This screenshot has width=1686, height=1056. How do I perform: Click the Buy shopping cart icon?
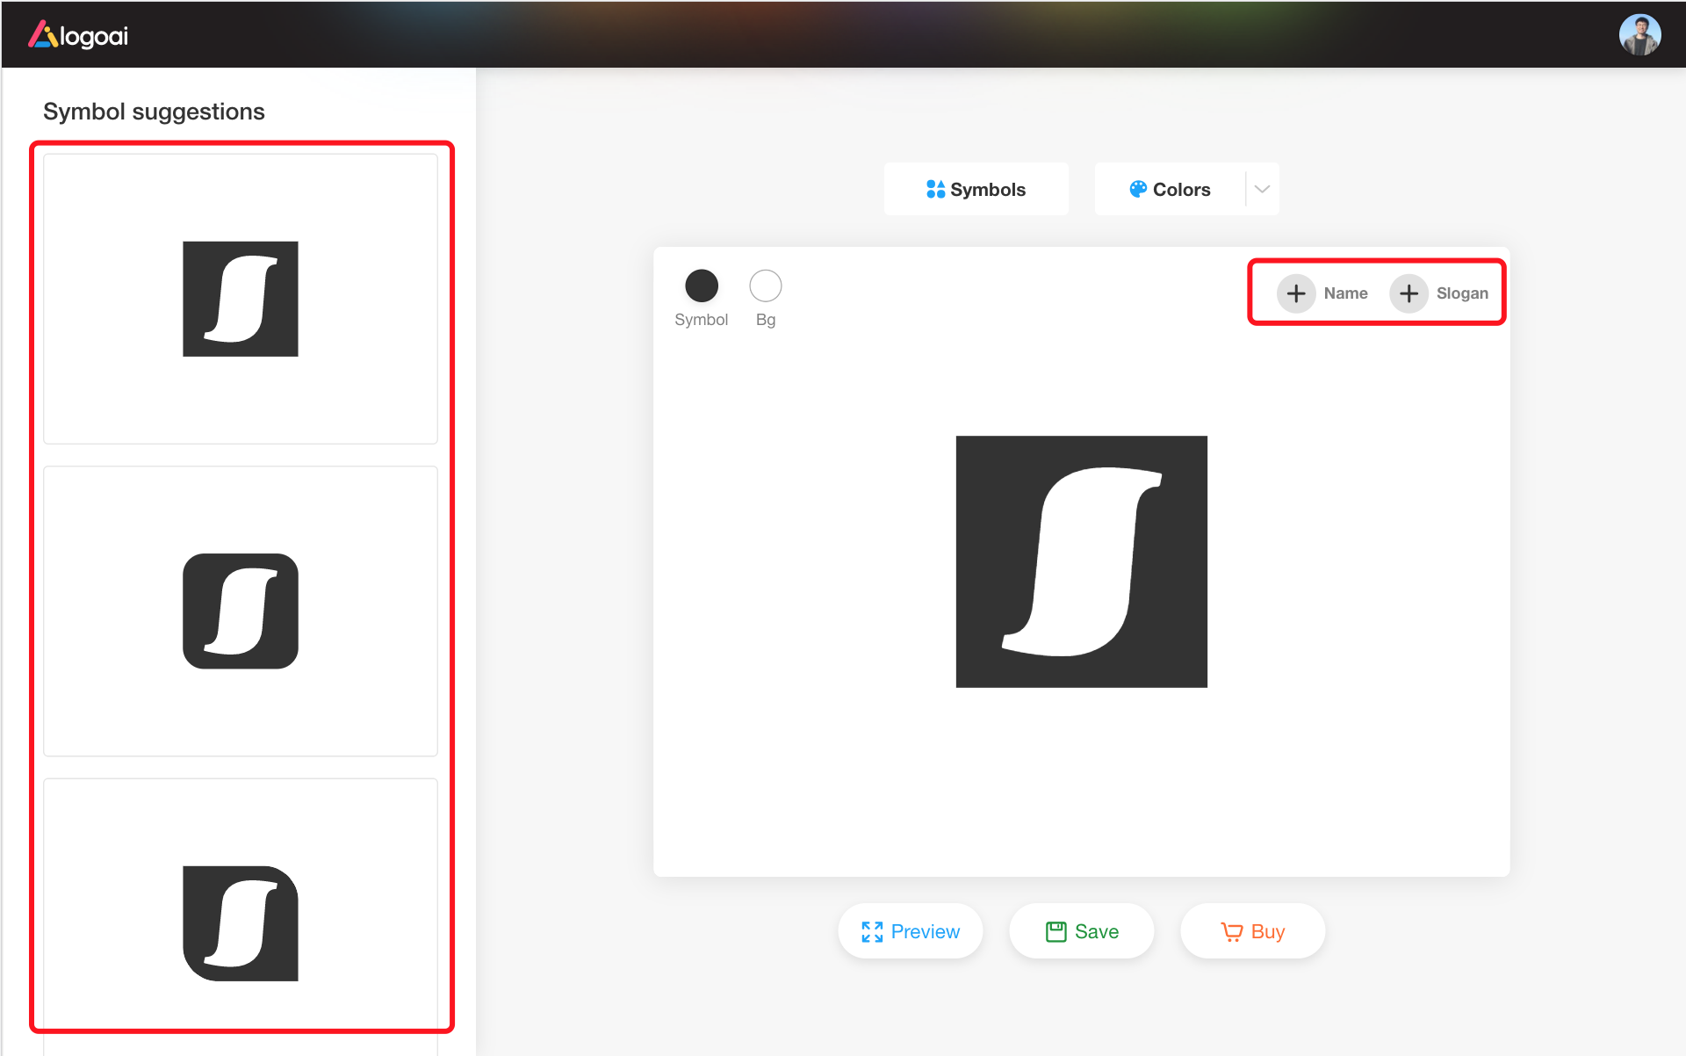1231,931
